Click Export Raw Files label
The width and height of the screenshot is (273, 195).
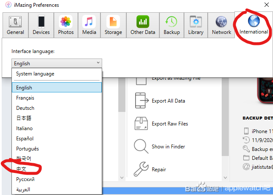[x=170, y=124]
